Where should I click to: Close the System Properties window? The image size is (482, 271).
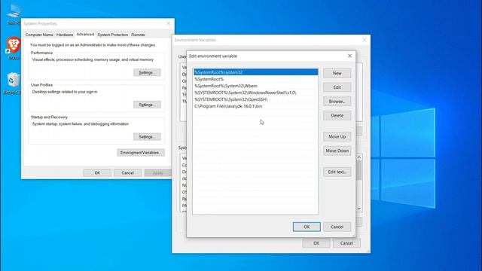point(168,23)
